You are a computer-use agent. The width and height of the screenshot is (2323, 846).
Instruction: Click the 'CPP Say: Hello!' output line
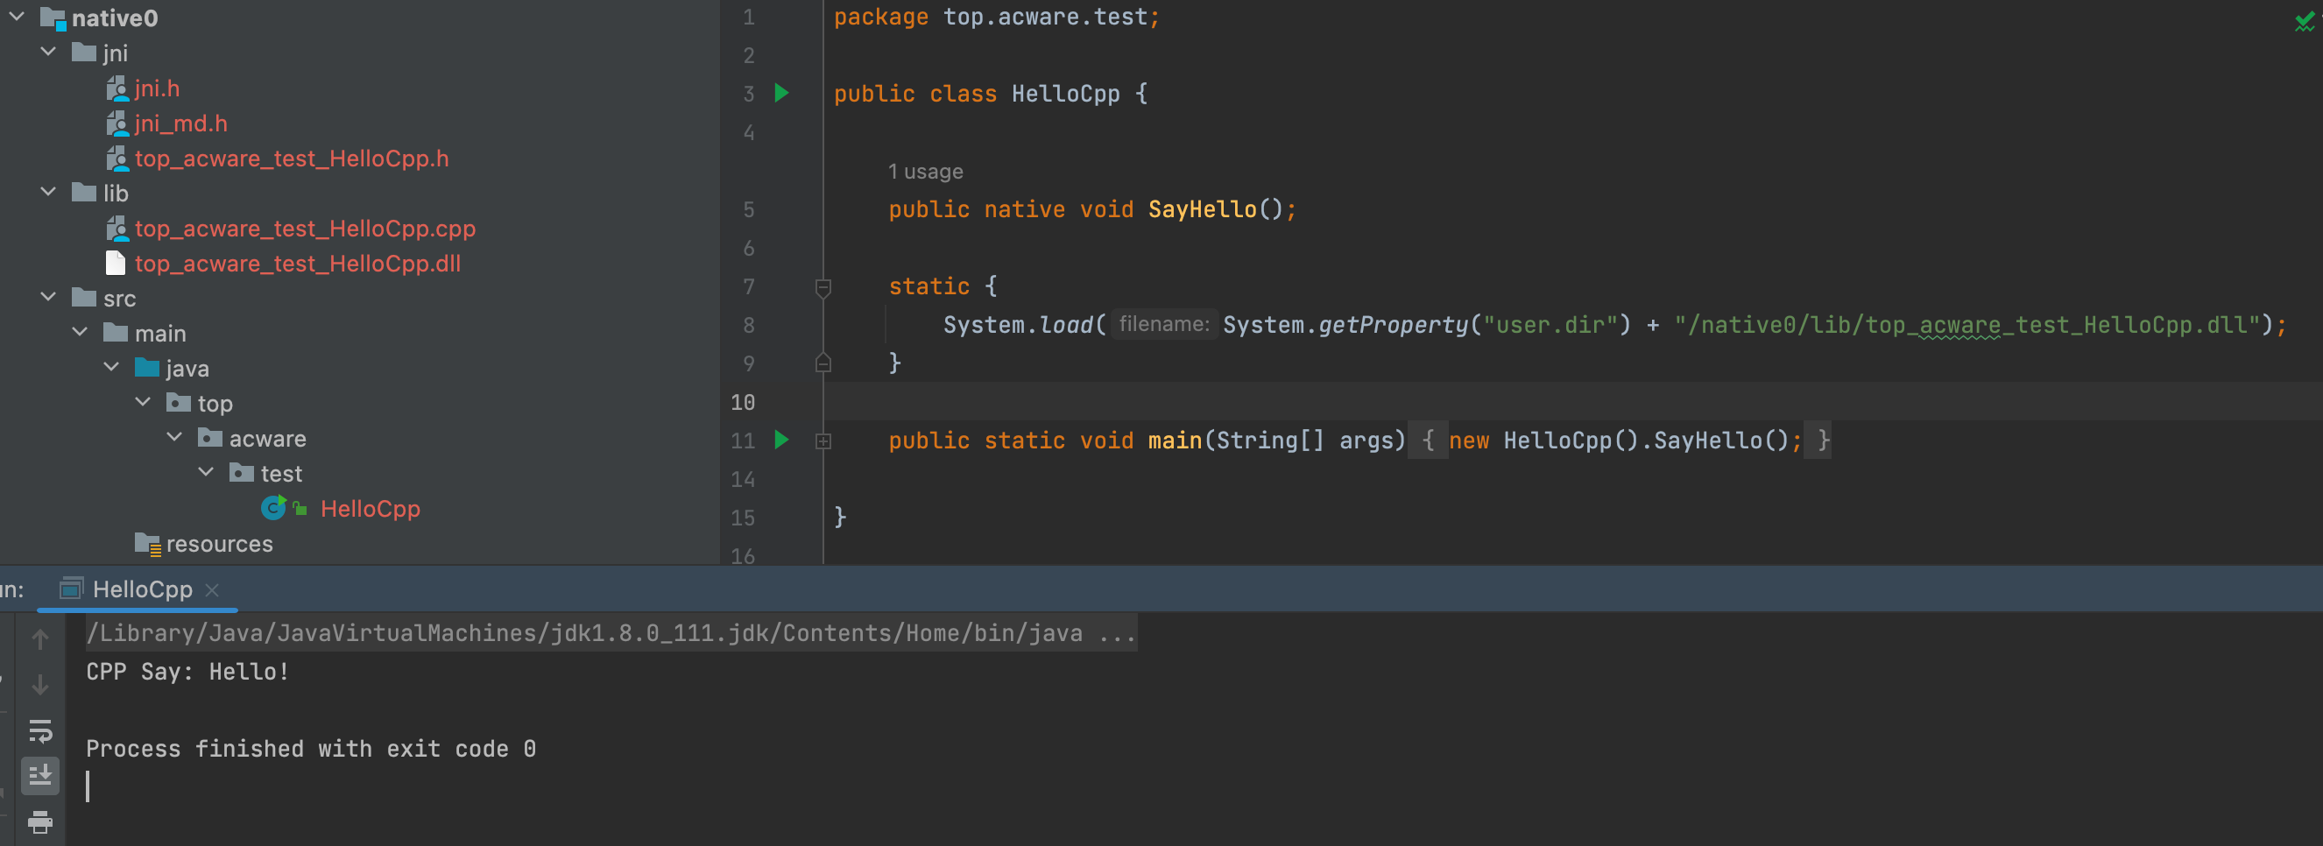[187, 672]
